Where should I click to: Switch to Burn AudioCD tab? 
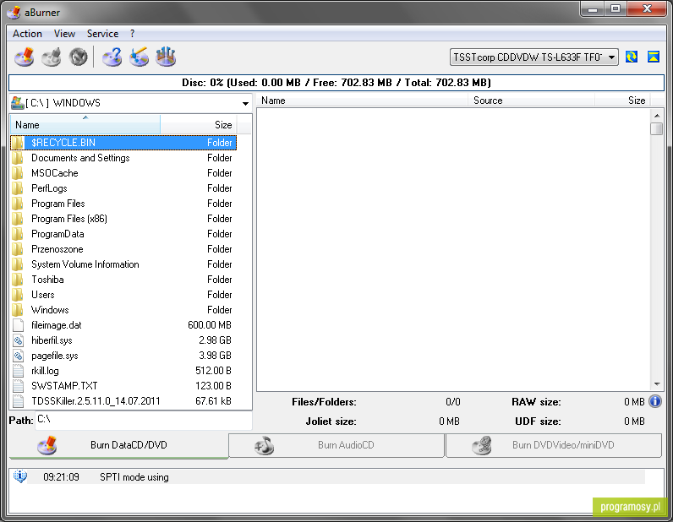(336, 445)
